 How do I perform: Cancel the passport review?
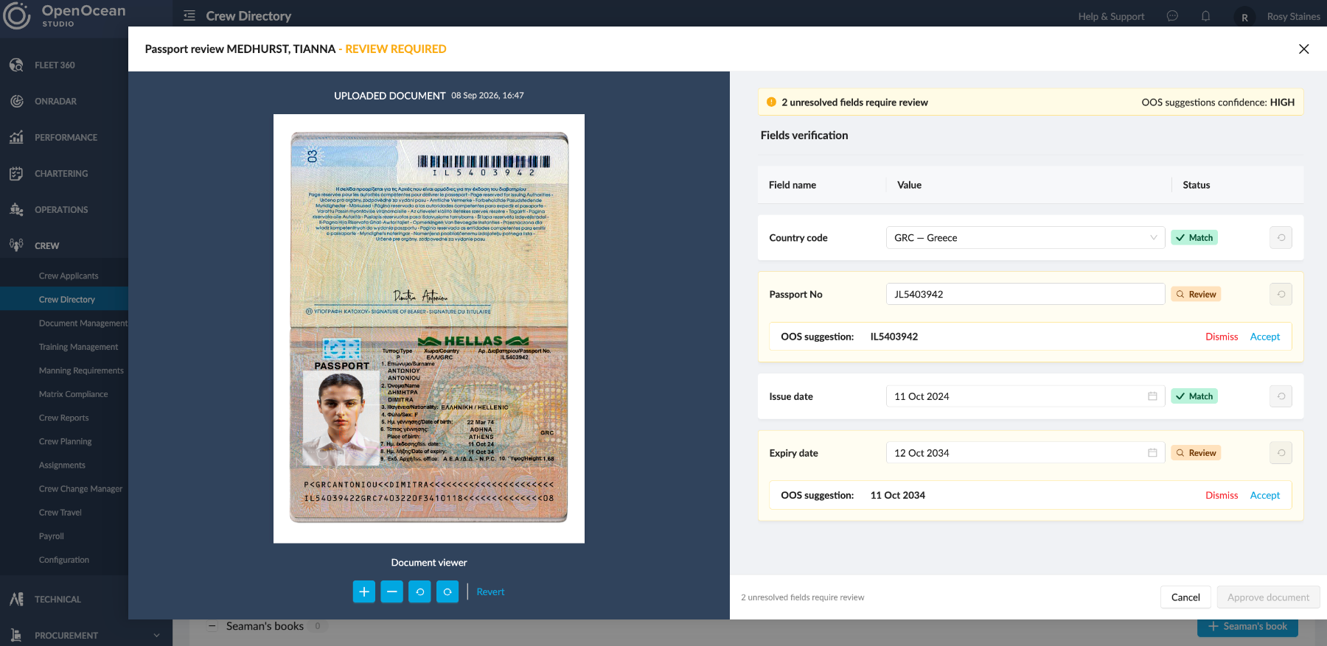click(x=1185, y=597)
